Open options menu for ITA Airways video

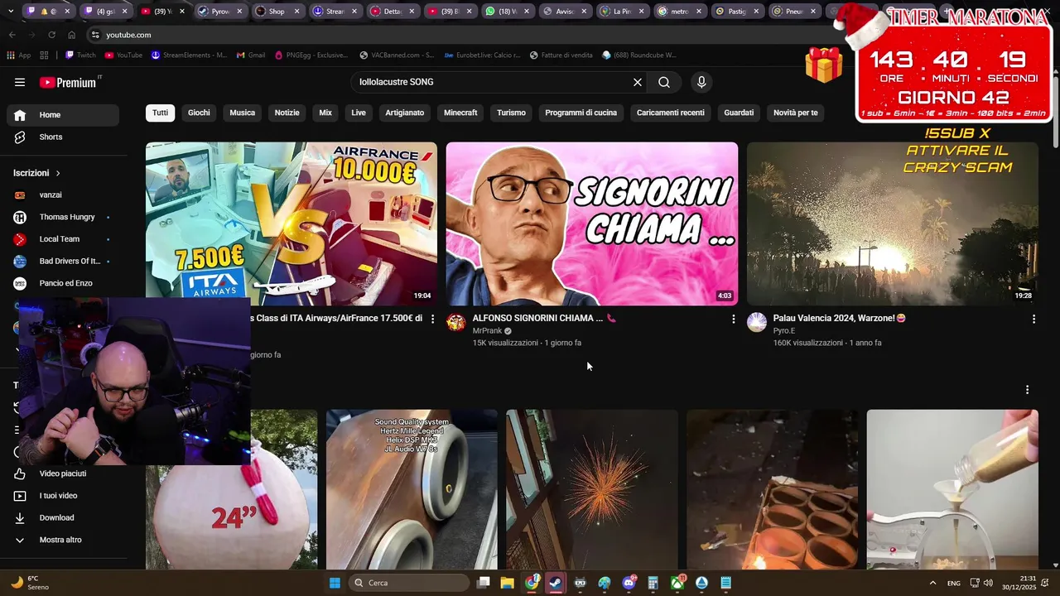[x=432, y=319]
